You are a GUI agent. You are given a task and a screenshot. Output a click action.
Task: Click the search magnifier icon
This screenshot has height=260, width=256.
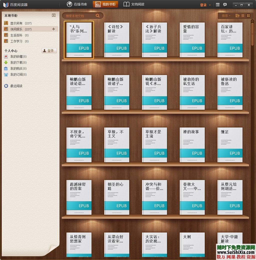point(97,15)
